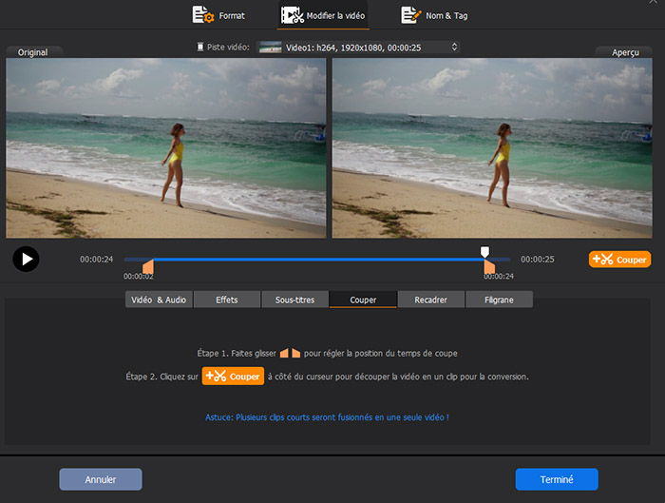
Task: Click the Aperçu preview video pane
Action: tap(492, 147)
